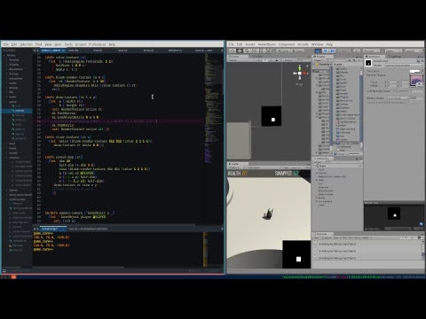Click the red X axis on scene gizmo

tap(305, 74)
